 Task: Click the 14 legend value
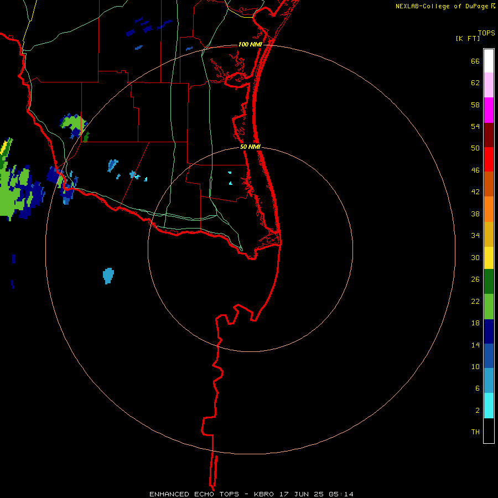click(x=475, y=345)
